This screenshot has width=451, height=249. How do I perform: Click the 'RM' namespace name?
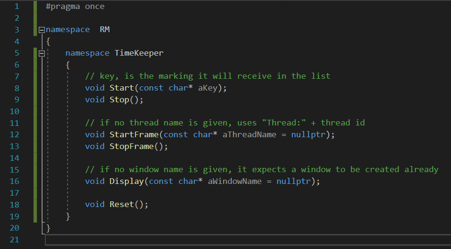pos(105,30)
